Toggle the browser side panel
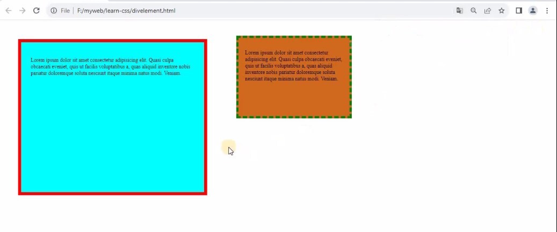 click(x=519, y=11)
